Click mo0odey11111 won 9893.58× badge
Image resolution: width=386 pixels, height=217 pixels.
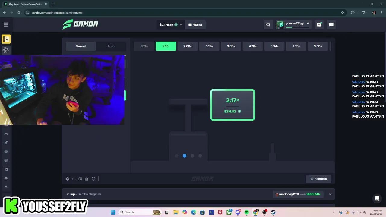[x=298, y=194]
